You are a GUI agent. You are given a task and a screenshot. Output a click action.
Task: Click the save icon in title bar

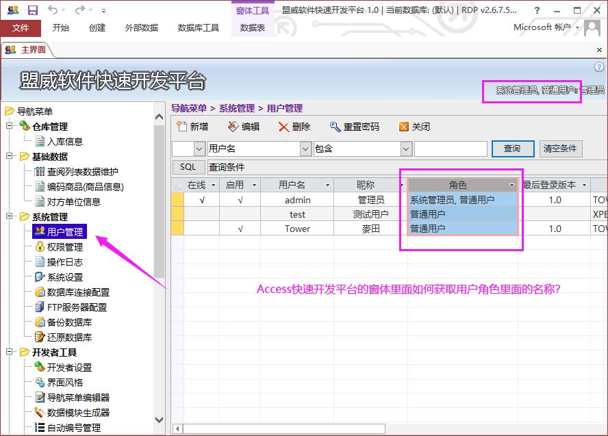(x=33, y=10)
